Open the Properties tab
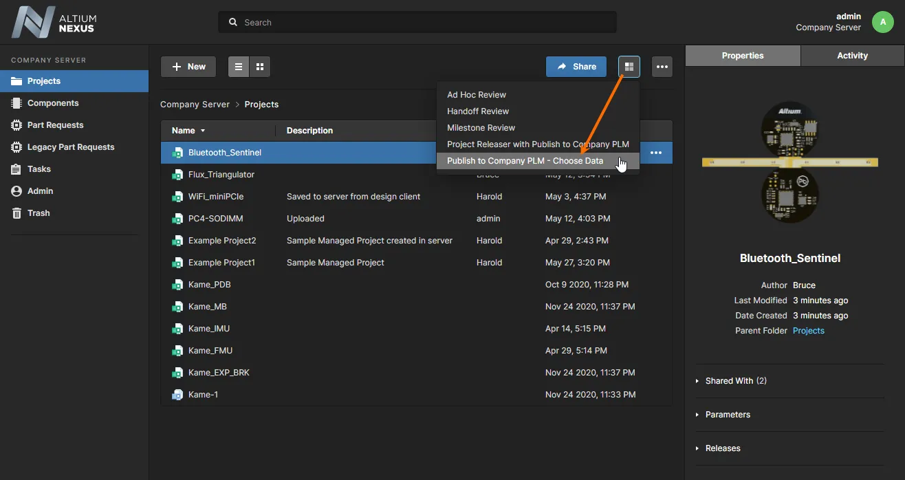This screenshot has width=905, height=480. point(743,56)
